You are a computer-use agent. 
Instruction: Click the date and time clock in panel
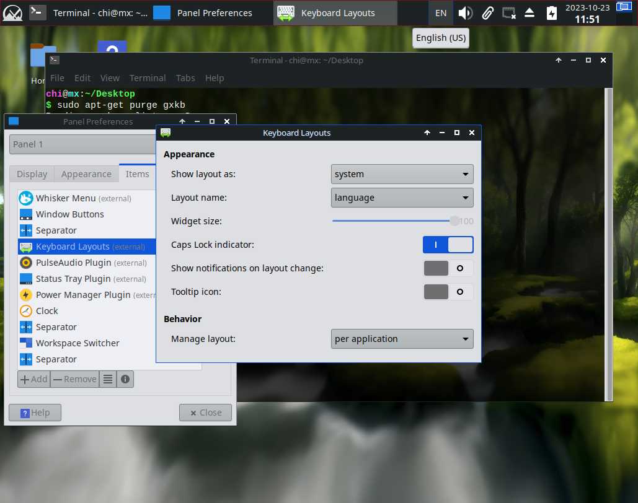(588, 14)
